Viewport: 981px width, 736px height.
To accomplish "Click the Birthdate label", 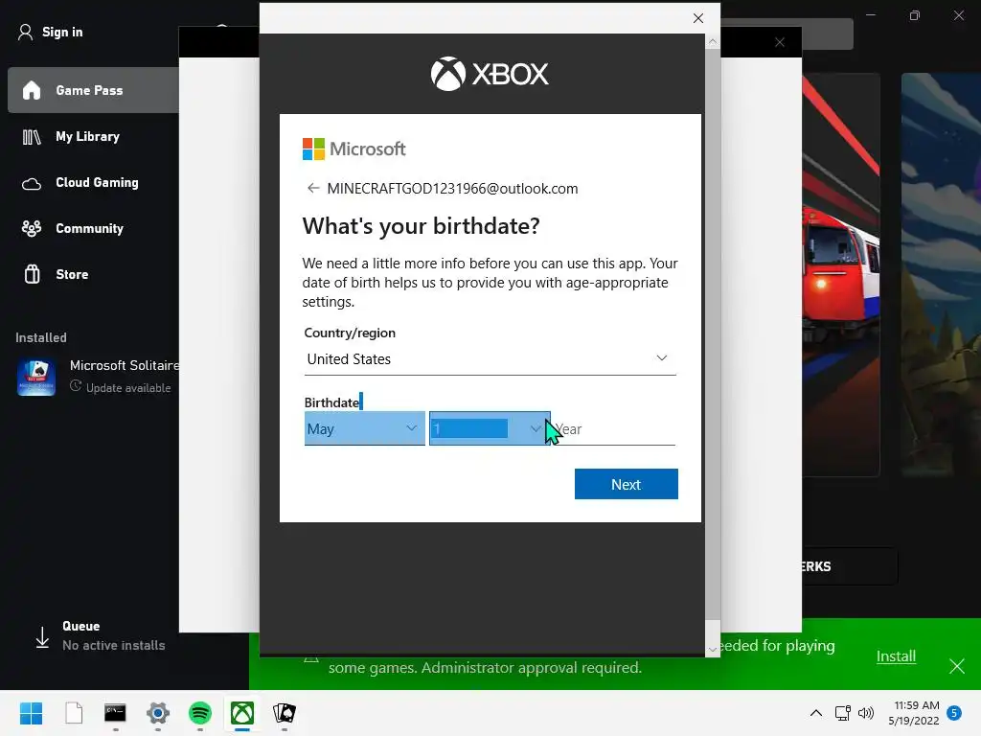I will click(x=331, y=402).
